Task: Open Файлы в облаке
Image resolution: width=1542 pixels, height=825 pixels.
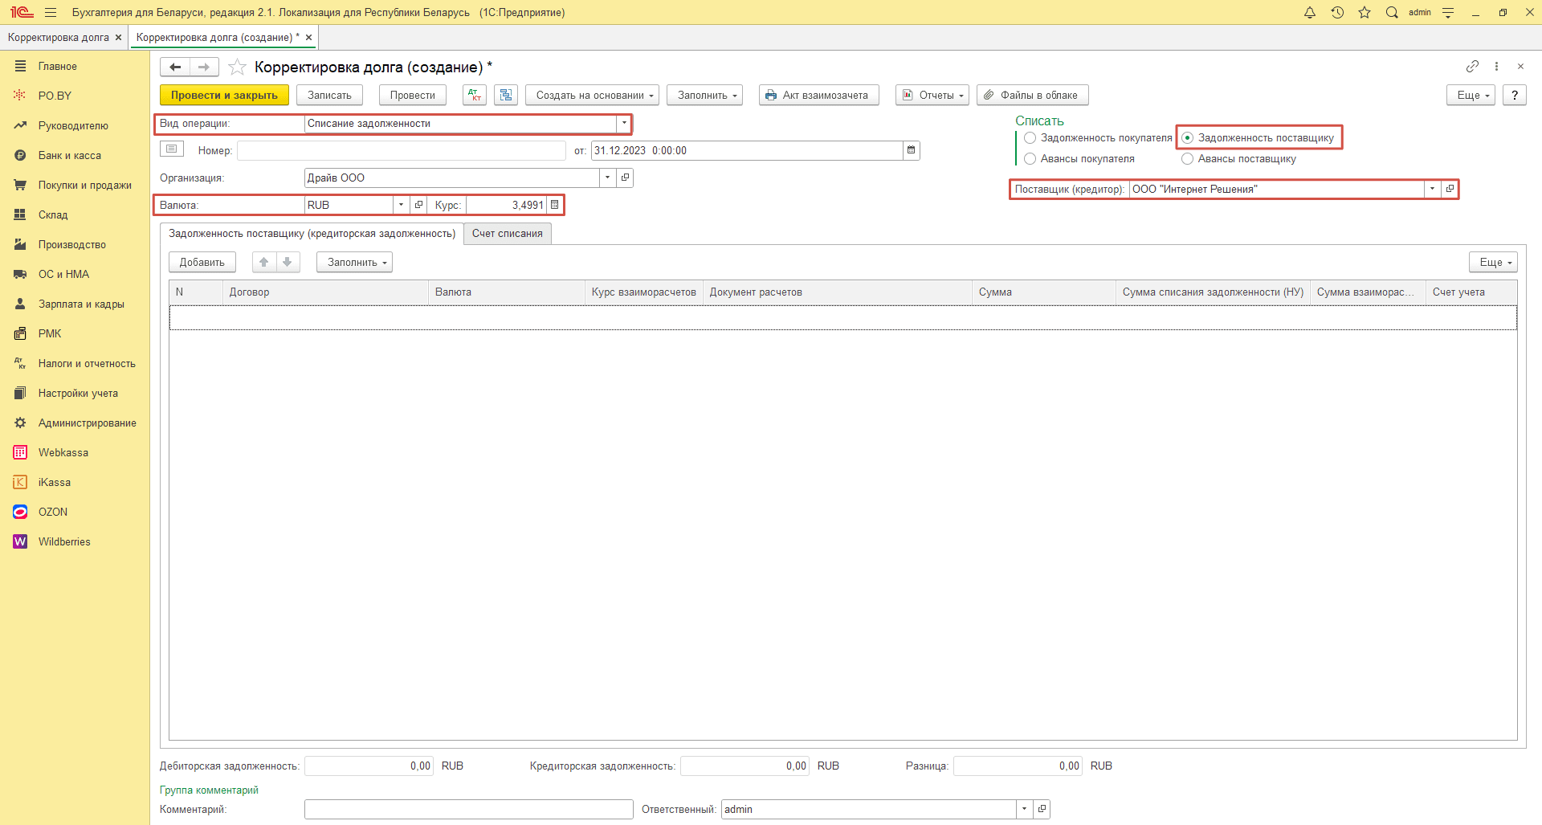Action: point(1033,95)
